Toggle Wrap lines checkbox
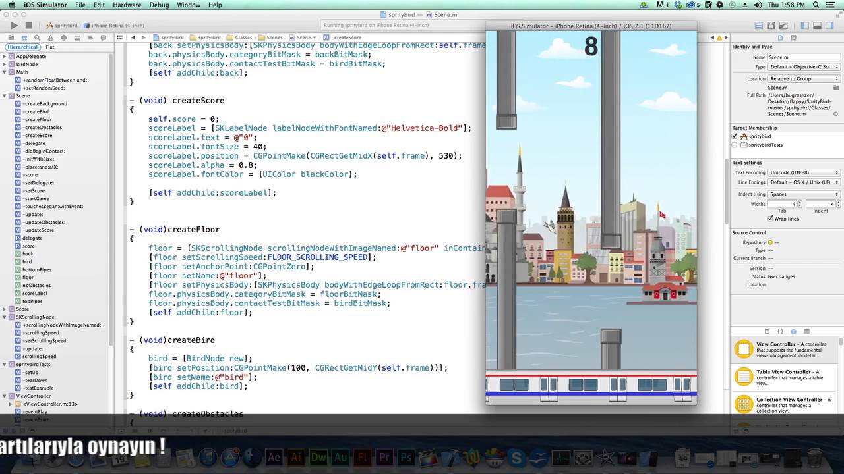The width and height of the screenshot is (844, 474). pos(770,219)
